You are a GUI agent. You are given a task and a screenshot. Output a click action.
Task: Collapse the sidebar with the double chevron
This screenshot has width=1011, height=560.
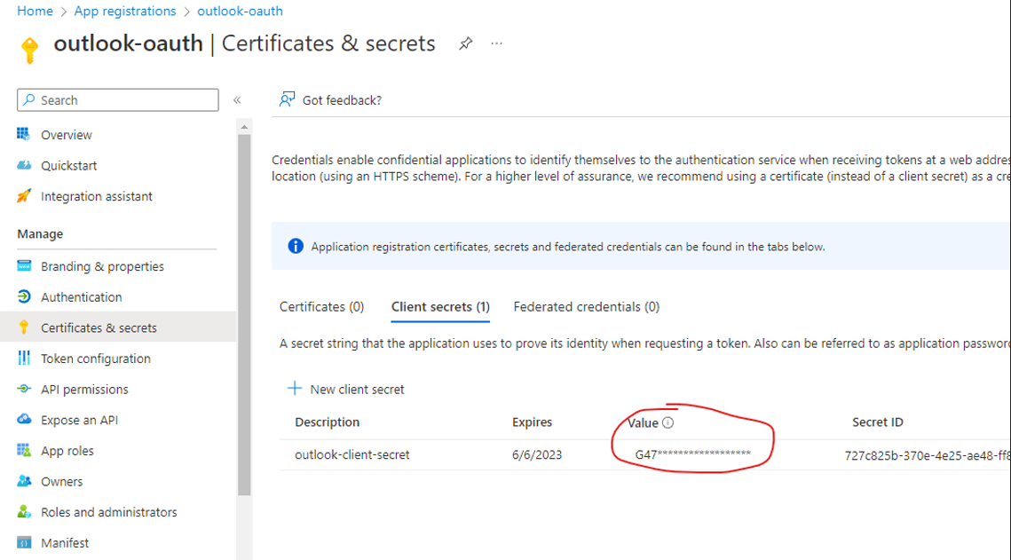237,100
